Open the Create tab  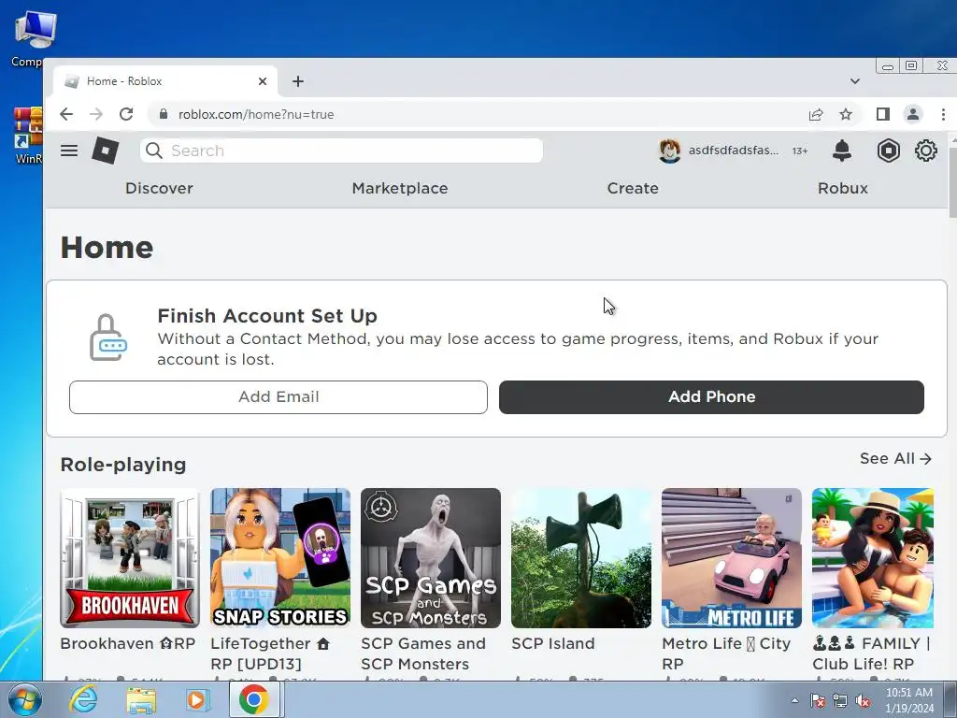[633, 188]
